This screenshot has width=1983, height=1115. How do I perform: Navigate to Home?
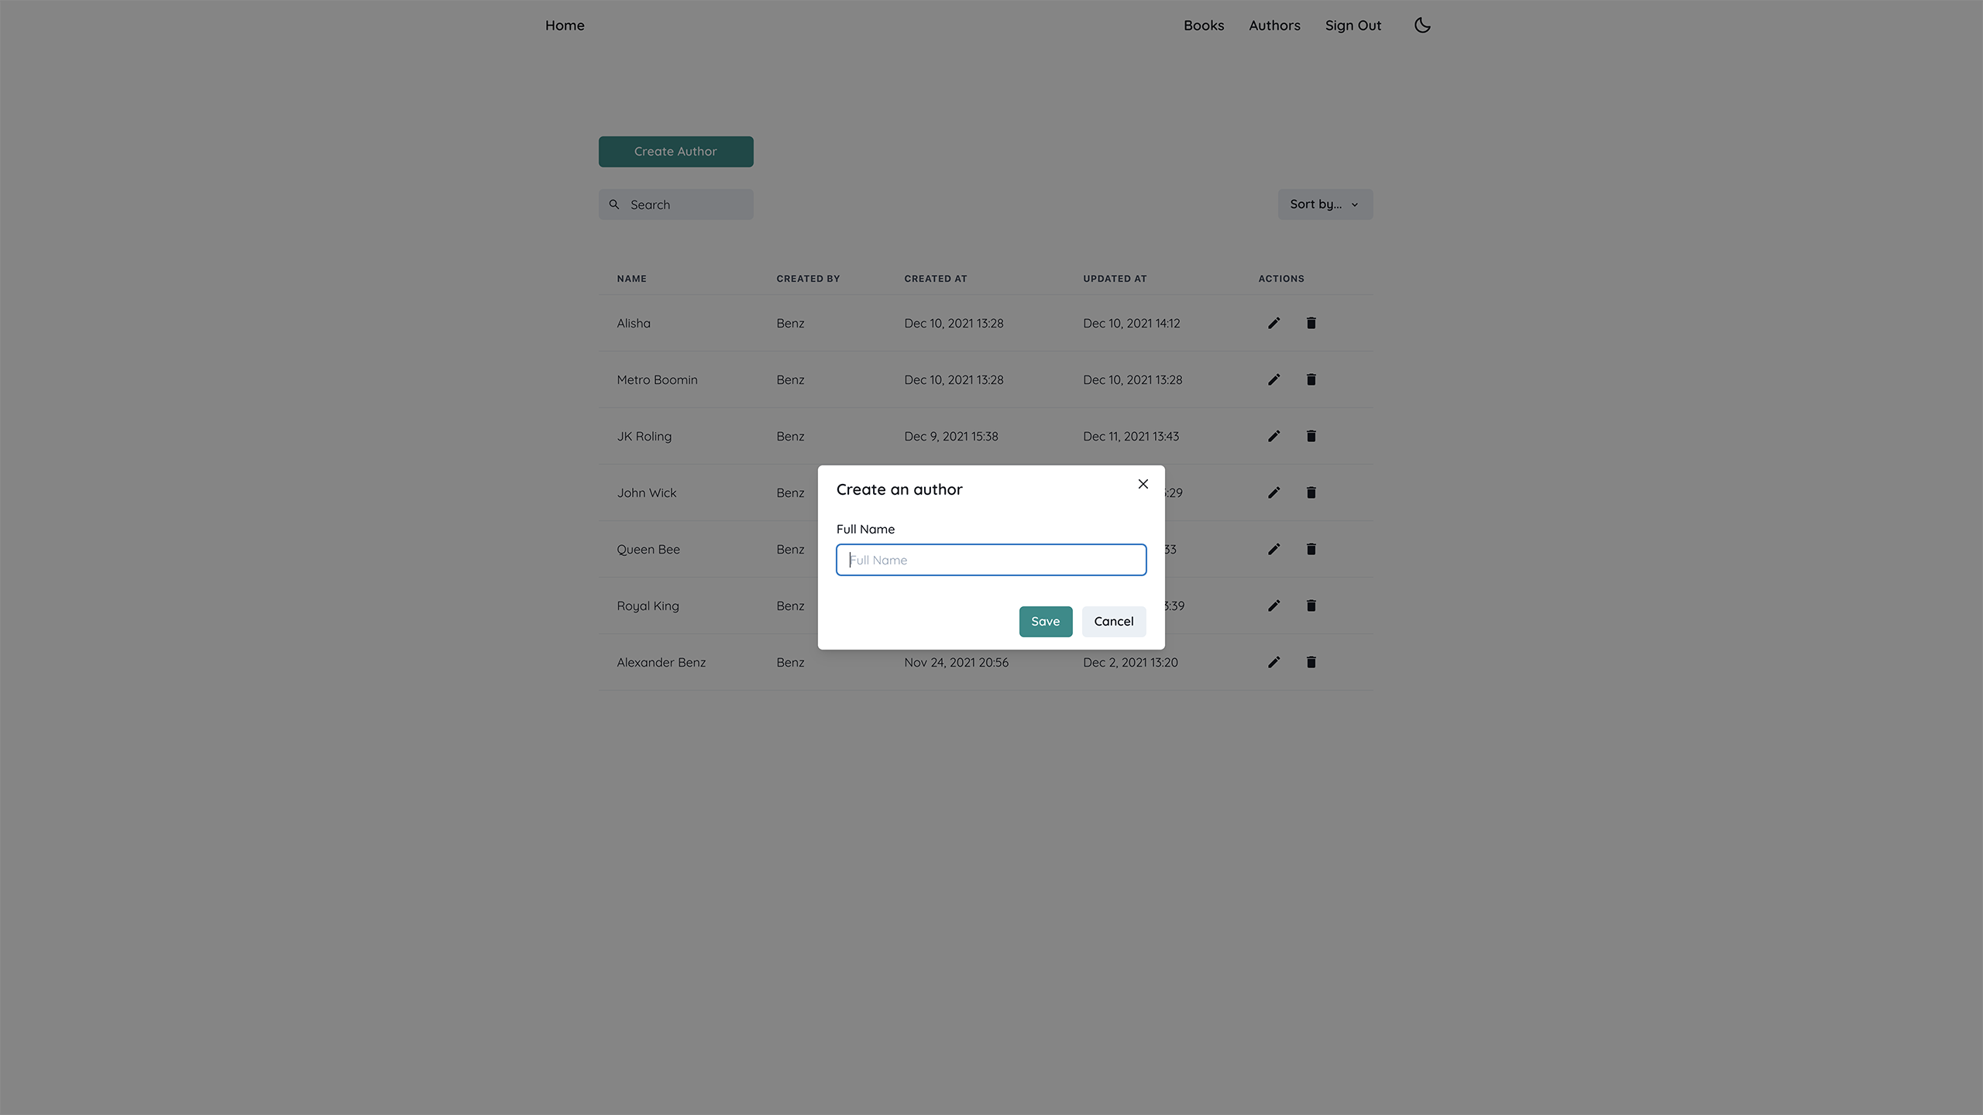(x=565, y=26)
